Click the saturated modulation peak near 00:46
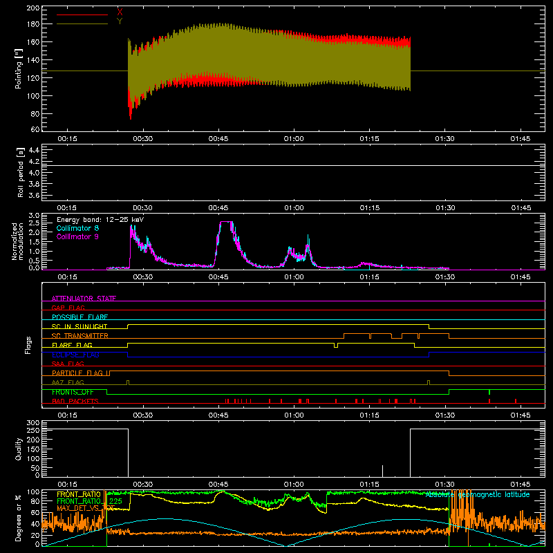Image resolution: width=553 pixels, height=553 pixels. point(226,222)
